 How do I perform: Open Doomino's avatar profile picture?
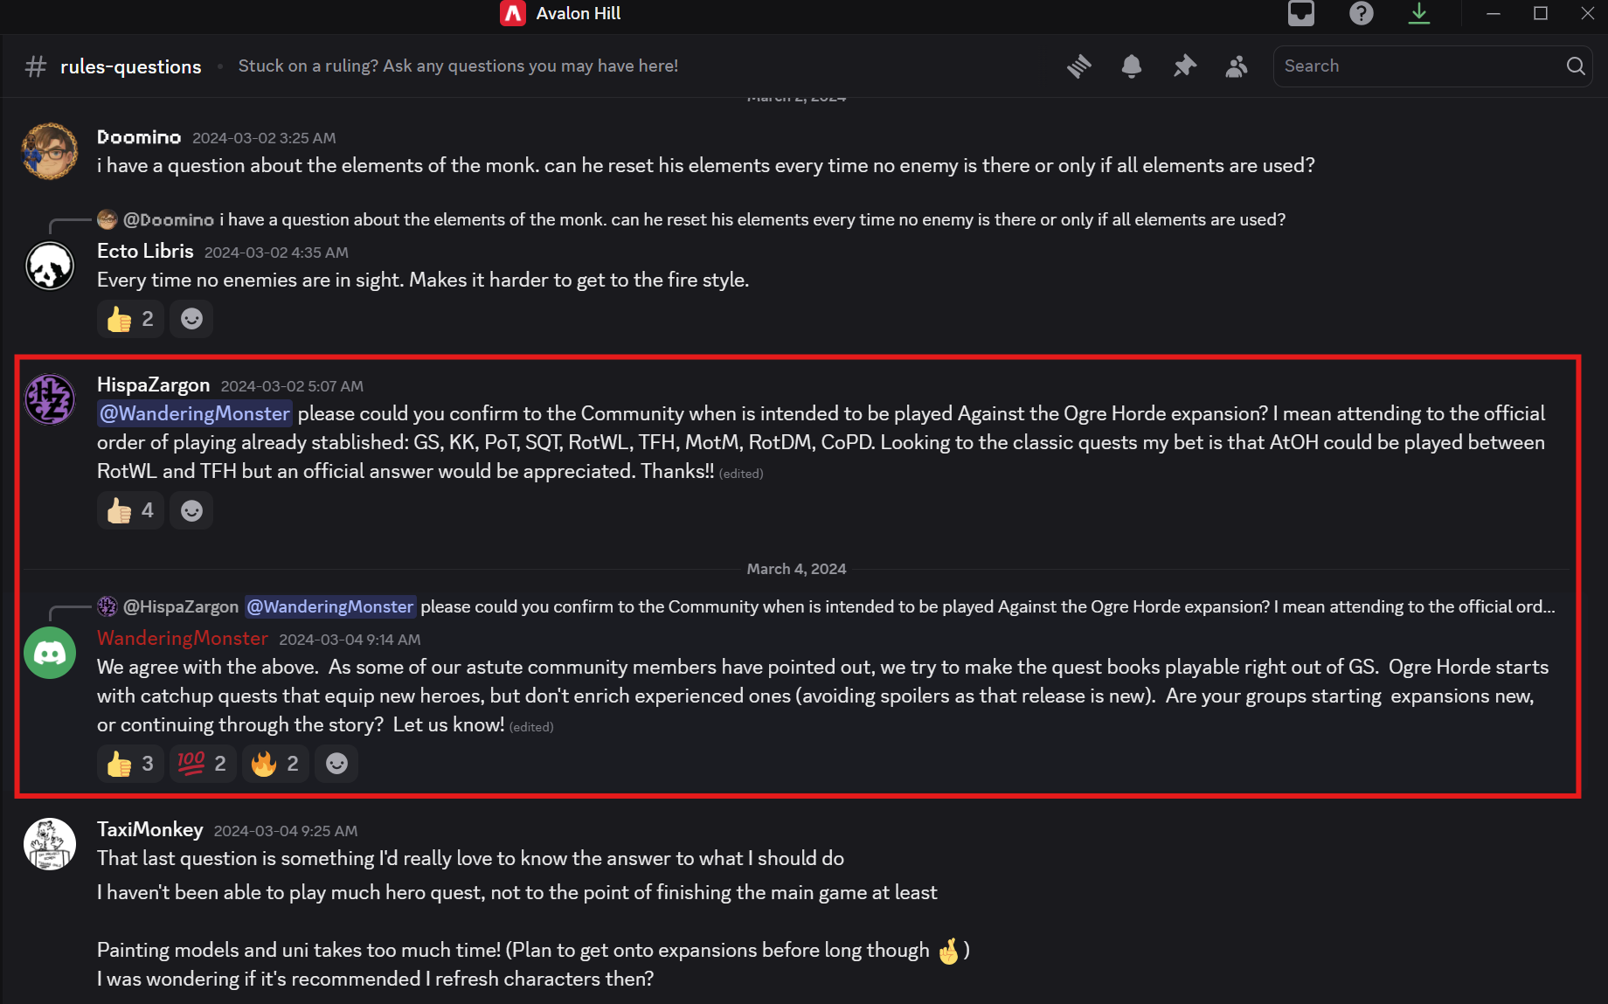(x=50, y=151)
